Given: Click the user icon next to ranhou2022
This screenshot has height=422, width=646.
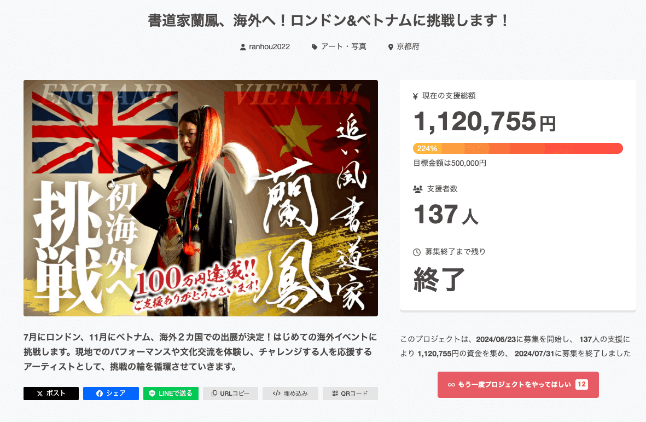Looking at the screenshot, I should 243,47.
